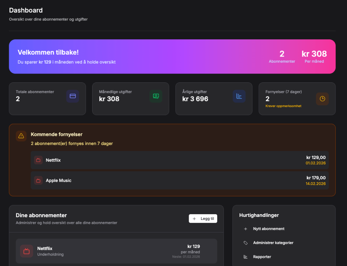Click the warning triangle icon in Kommende fornyelser
Screen dimensions: 347x266
[21, 136]
